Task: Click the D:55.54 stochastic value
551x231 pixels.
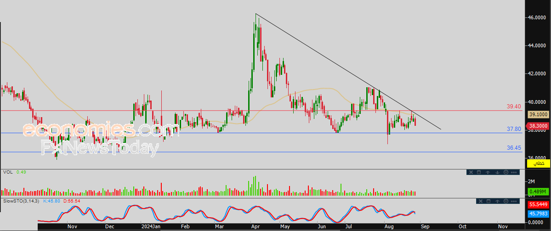Action: tap(71, 201)
